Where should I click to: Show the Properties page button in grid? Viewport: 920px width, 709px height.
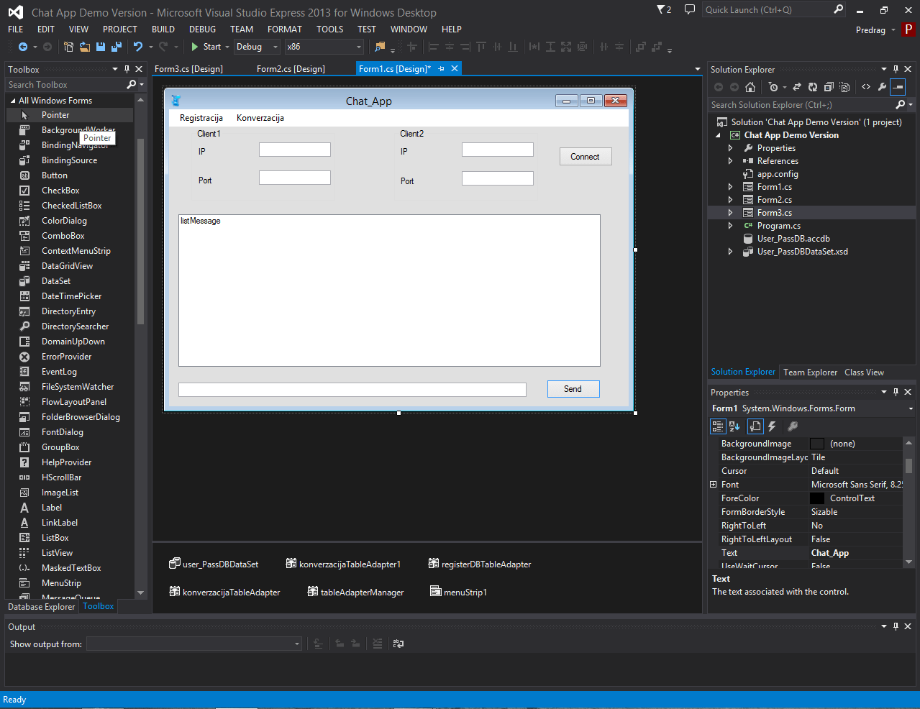(755, 426)
